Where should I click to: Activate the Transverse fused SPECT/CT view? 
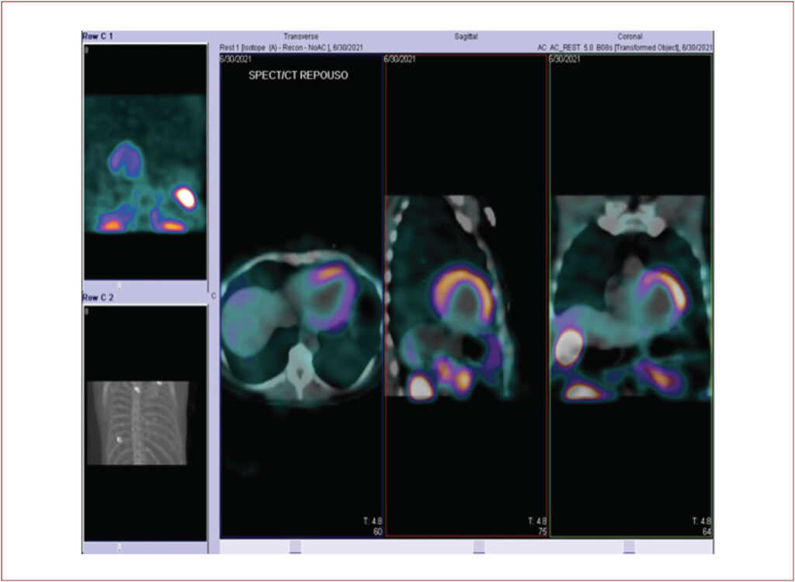302,296
